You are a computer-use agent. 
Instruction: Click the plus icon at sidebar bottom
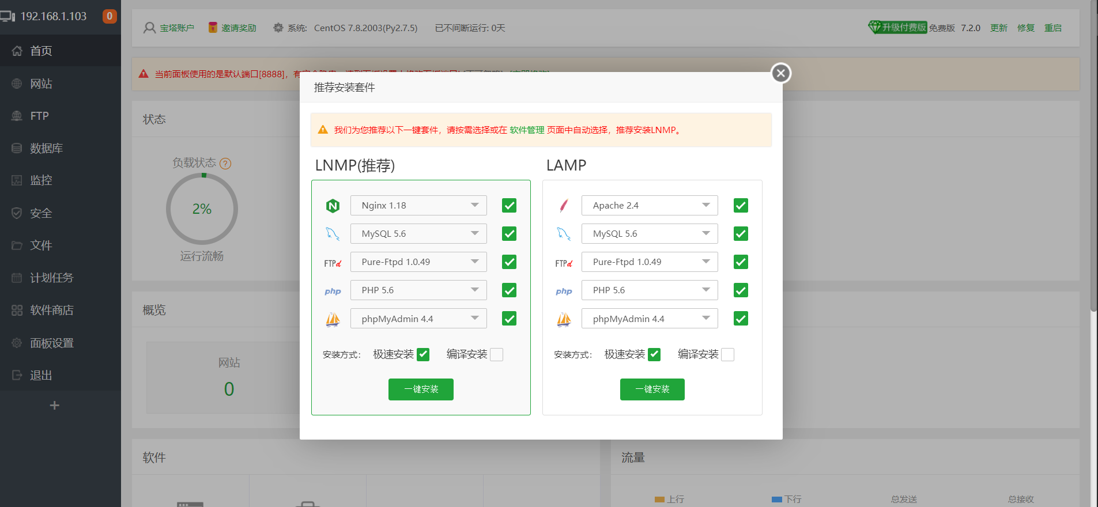(55, 406)
